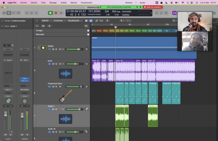
Task: Open the Edición dropdown in tracks area
Action: 47,21
